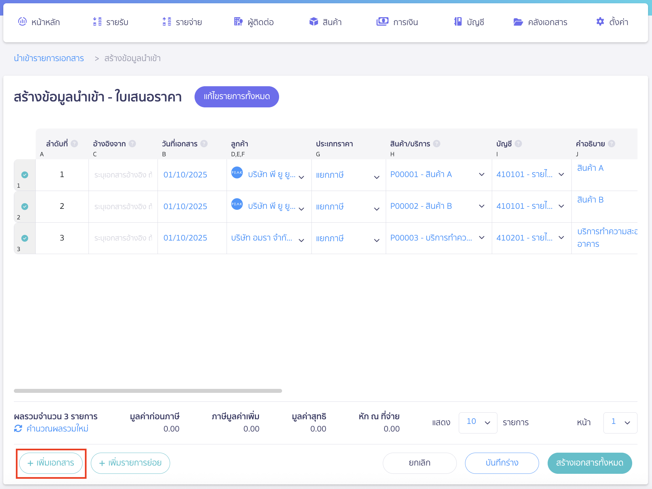Click the horizontal table scrollbar

click(148, 391)
